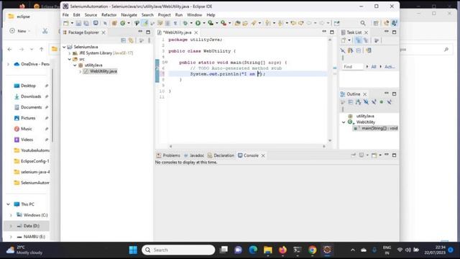Toggle Hide Non-Public Members green dot in Outline

click(x=382, y=102)
